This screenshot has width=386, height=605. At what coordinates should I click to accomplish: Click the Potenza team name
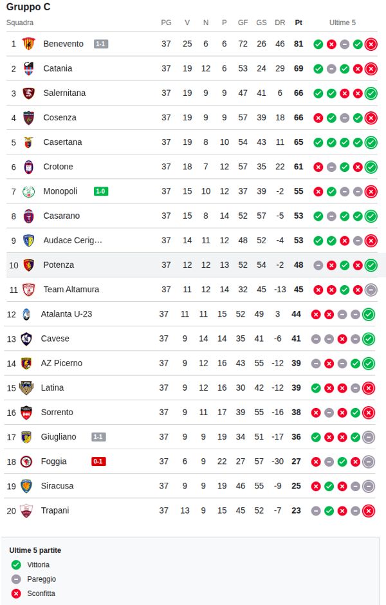[59, 265]
